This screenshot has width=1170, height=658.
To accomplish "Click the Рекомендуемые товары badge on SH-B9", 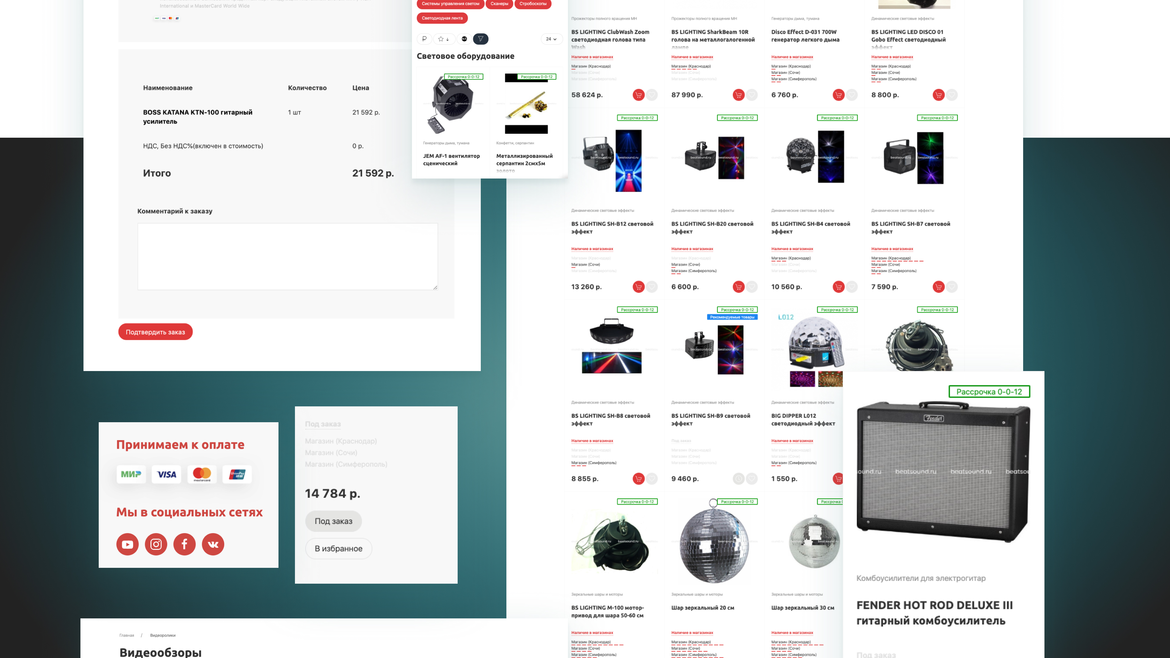I will tap(732, 317).
